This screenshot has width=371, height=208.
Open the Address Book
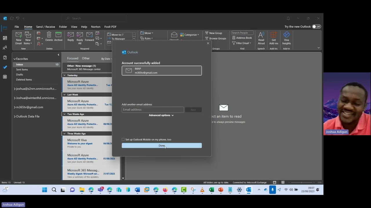pyautogui.click(x=242, y=38)
